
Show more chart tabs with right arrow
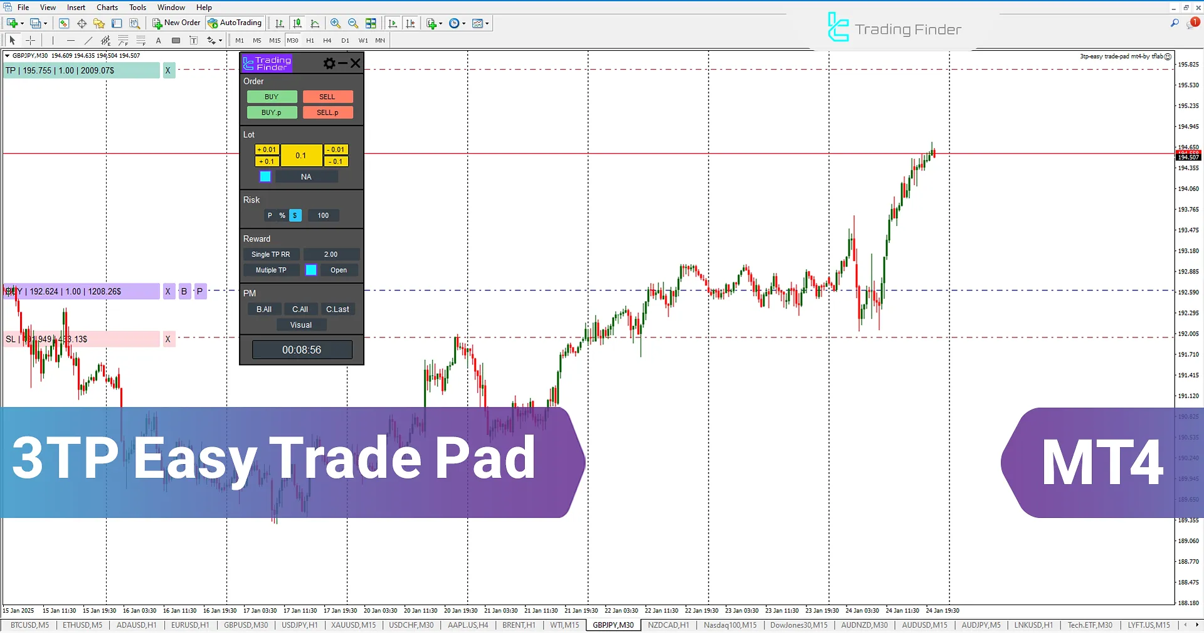click(1196, 625)
